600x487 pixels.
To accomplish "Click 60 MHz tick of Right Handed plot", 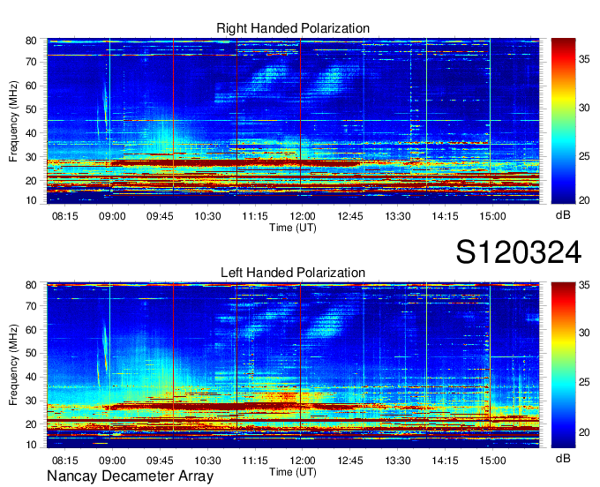I will [31, 86].
